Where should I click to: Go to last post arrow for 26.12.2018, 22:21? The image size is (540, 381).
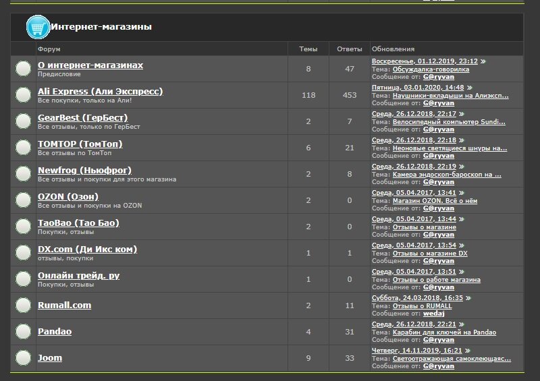[462, 324]
